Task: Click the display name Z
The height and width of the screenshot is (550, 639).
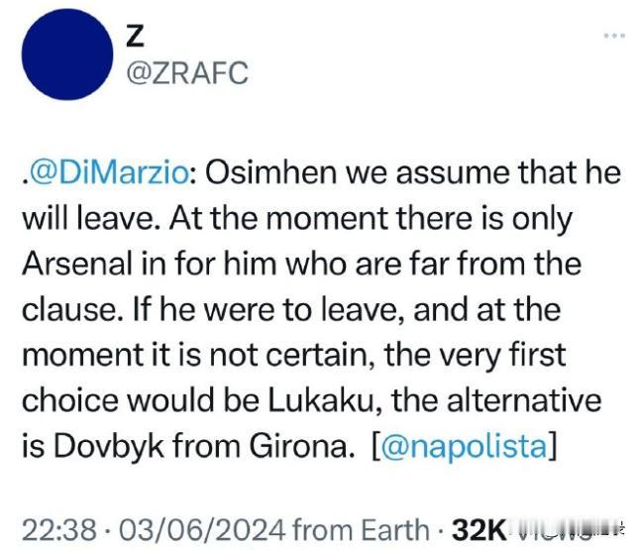Action: [134, 36]
